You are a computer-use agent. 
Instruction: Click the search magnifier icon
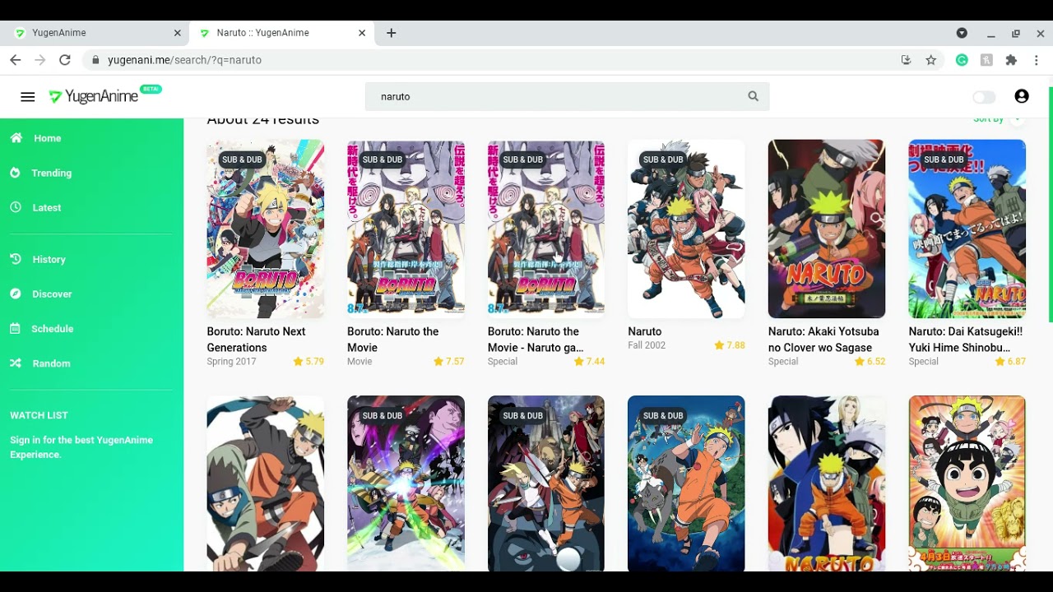click(753, 96)
